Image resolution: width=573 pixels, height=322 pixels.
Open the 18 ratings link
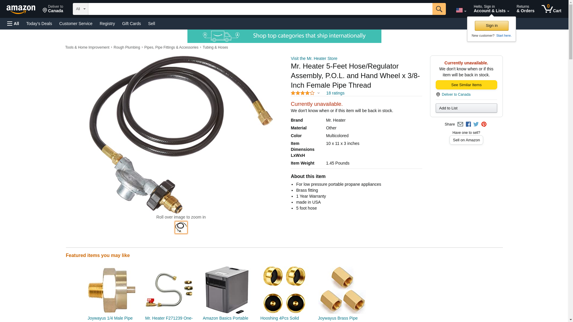coord(335,93)
